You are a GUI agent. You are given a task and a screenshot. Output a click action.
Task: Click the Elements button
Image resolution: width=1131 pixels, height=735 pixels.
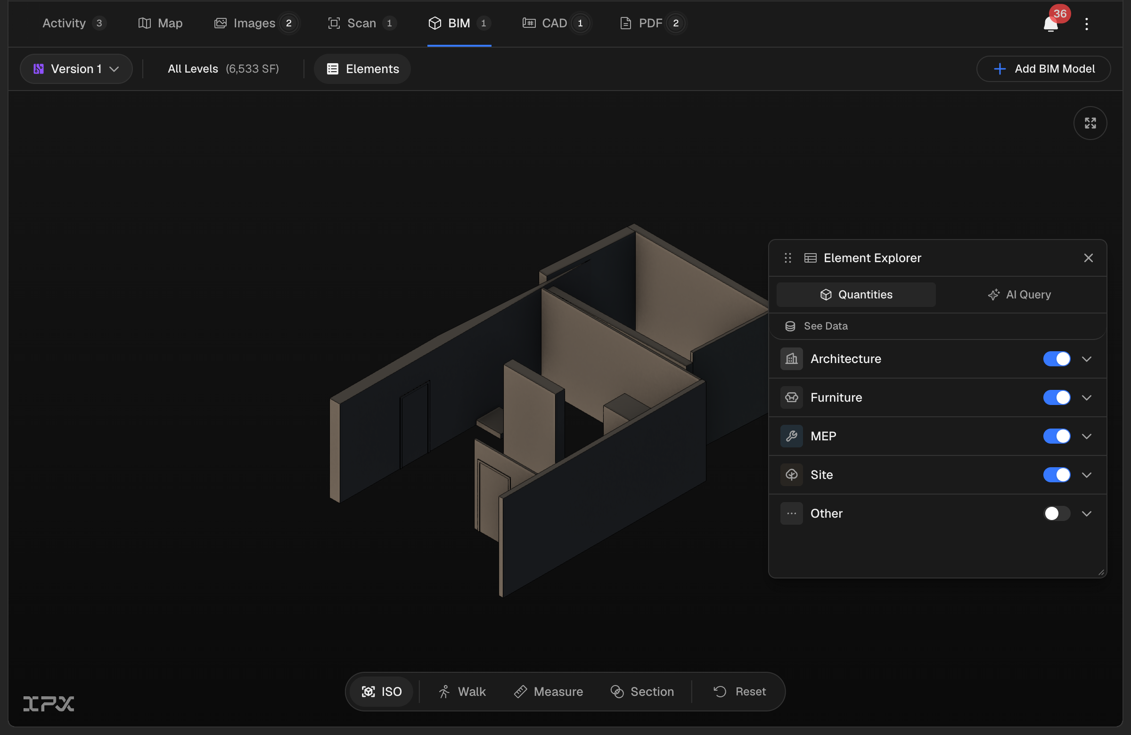[362, 69]
